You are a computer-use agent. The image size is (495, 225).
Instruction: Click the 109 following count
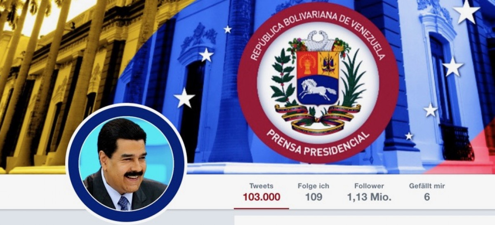313,197
